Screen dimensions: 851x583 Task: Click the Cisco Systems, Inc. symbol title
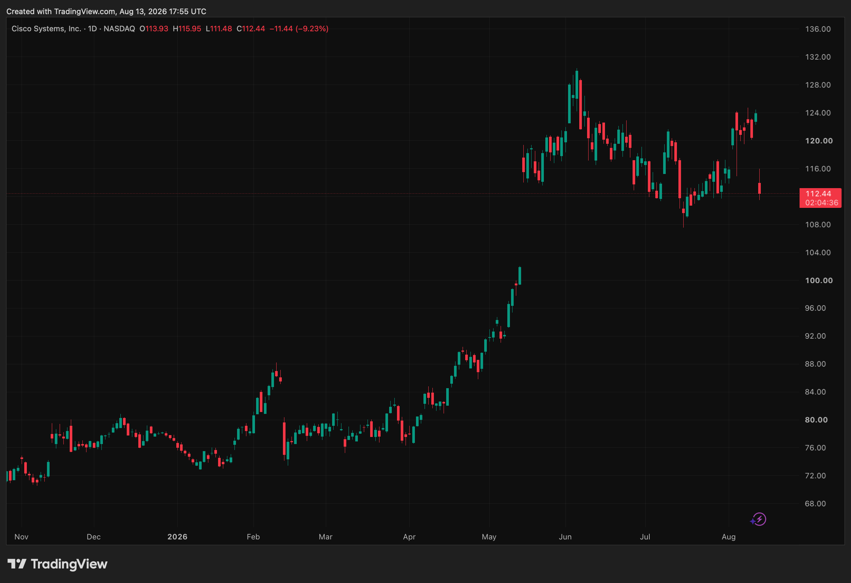46,29
